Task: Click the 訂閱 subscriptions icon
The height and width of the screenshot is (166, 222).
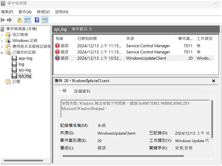Action: [8, 82]
